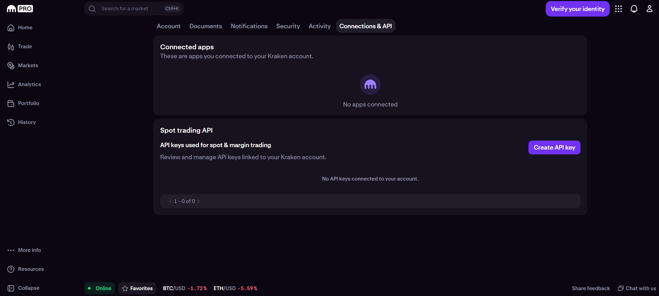Open the notifications bell
659x296 pixels.
[x=634, y=9]
